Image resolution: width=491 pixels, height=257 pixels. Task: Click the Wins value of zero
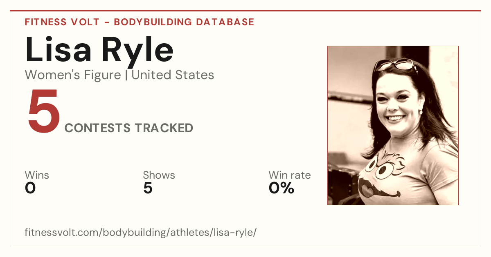tap(30, 188)
